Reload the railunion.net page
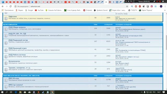Image resolution: width=167 pixels, height=94 pixels. pyautogui.click(x=10, y=6)
